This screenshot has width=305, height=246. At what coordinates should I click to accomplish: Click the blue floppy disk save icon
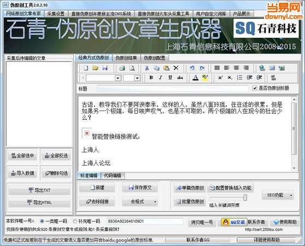click(x=105, y=68)
